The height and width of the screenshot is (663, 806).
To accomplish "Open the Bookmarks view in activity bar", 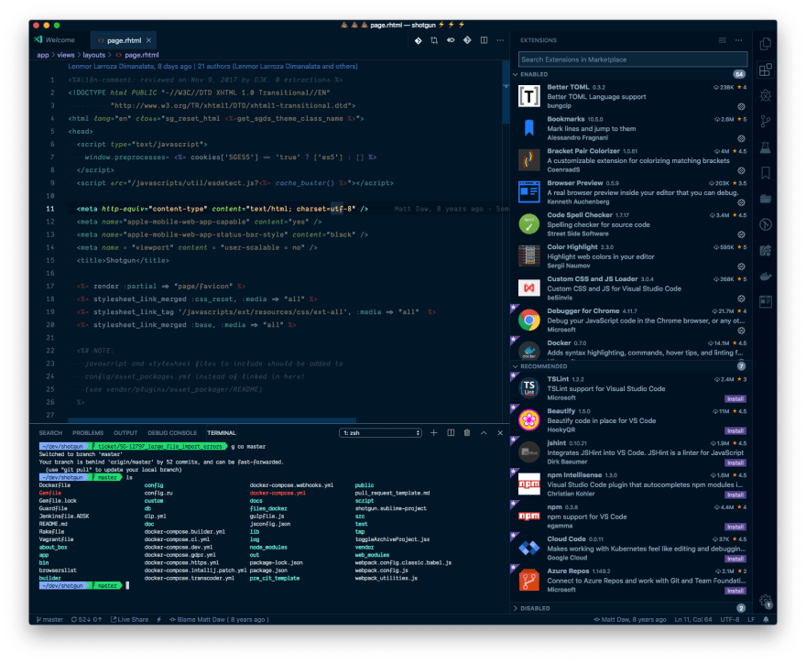I will (x=766, y=173).
